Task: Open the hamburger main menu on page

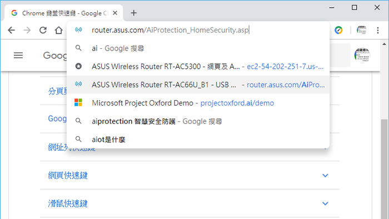Action: tap(18, 55)
